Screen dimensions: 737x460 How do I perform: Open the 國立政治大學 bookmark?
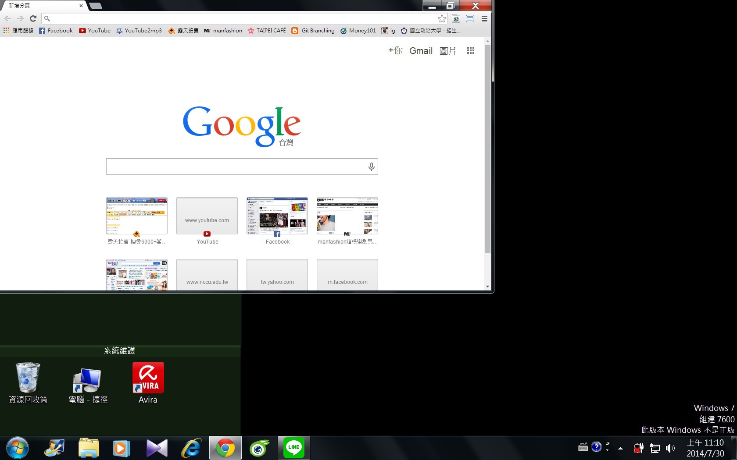[x=431, y=31]
